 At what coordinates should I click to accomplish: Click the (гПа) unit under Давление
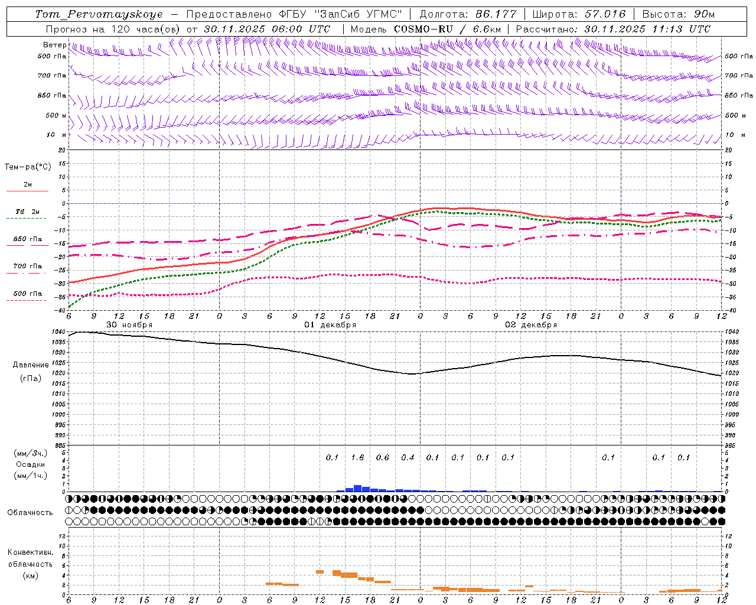(x=31, y=378)
